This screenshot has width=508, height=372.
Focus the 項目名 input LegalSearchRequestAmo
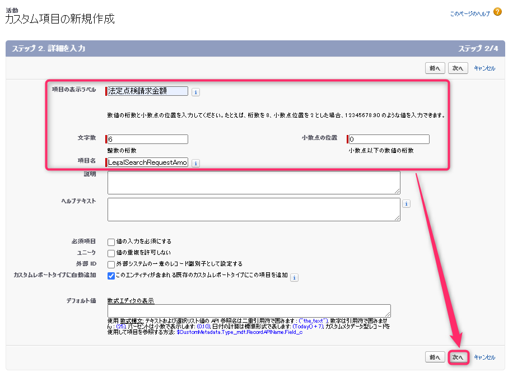[148, 162]
